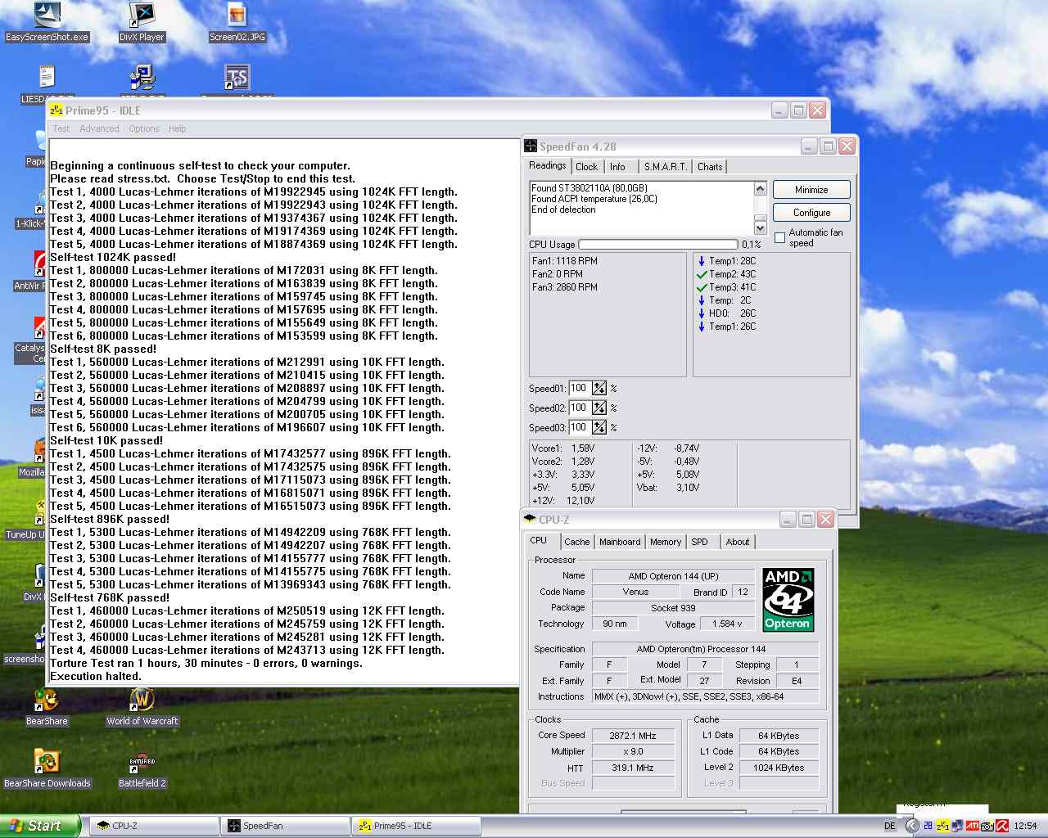Click the Temp2 43C green check icon
1048x838 pixels.
702,274
